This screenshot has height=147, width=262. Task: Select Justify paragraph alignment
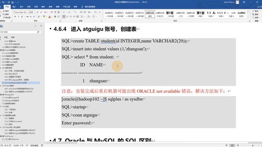(x=74, y=17)
